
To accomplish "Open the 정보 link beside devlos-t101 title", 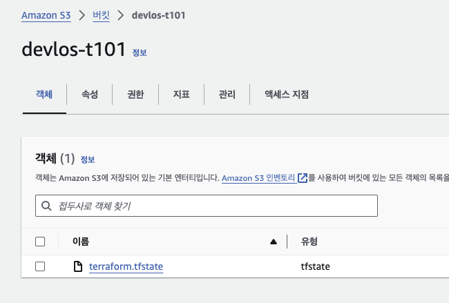I will [140, 52].
